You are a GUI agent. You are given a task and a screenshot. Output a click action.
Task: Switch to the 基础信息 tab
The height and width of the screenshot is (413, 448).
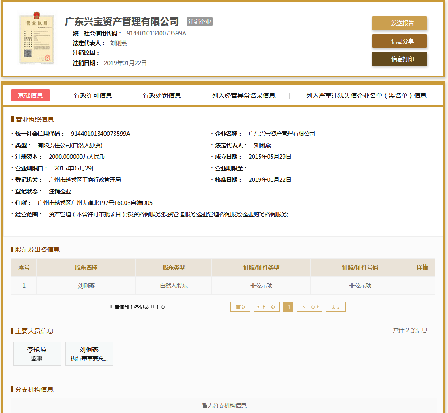(30, 95)
